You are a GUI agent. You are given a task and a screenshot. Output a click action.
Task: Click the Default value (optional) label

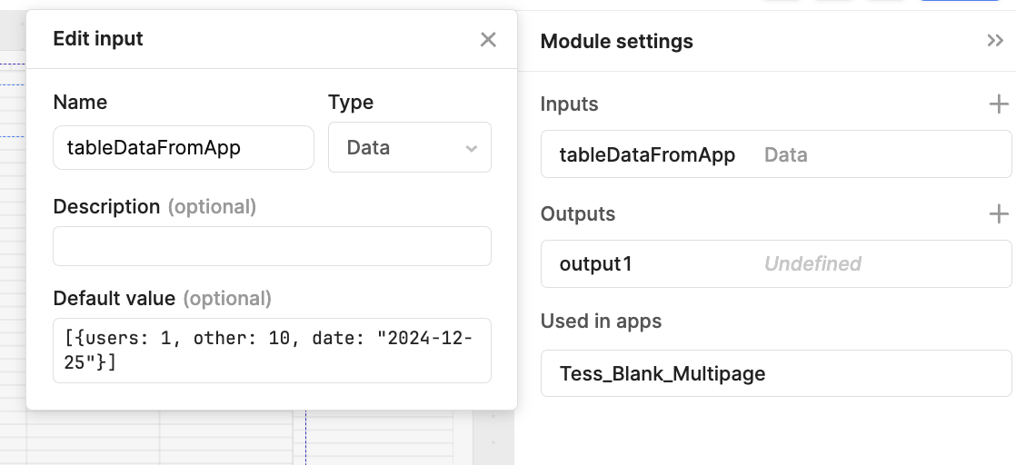(162, 299)
